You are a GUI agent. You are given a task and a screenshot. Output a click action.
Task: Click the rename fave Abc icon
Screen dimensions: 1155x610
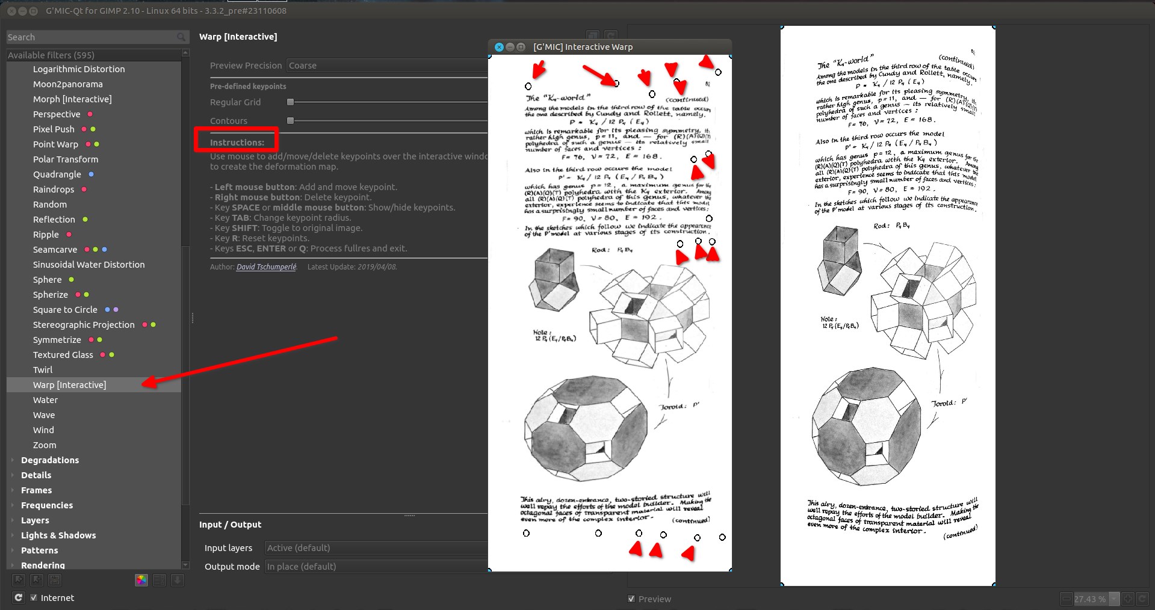(x=54, y=580)
